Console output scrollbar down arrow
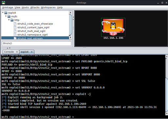168x119 pixels. click(167, 113)
